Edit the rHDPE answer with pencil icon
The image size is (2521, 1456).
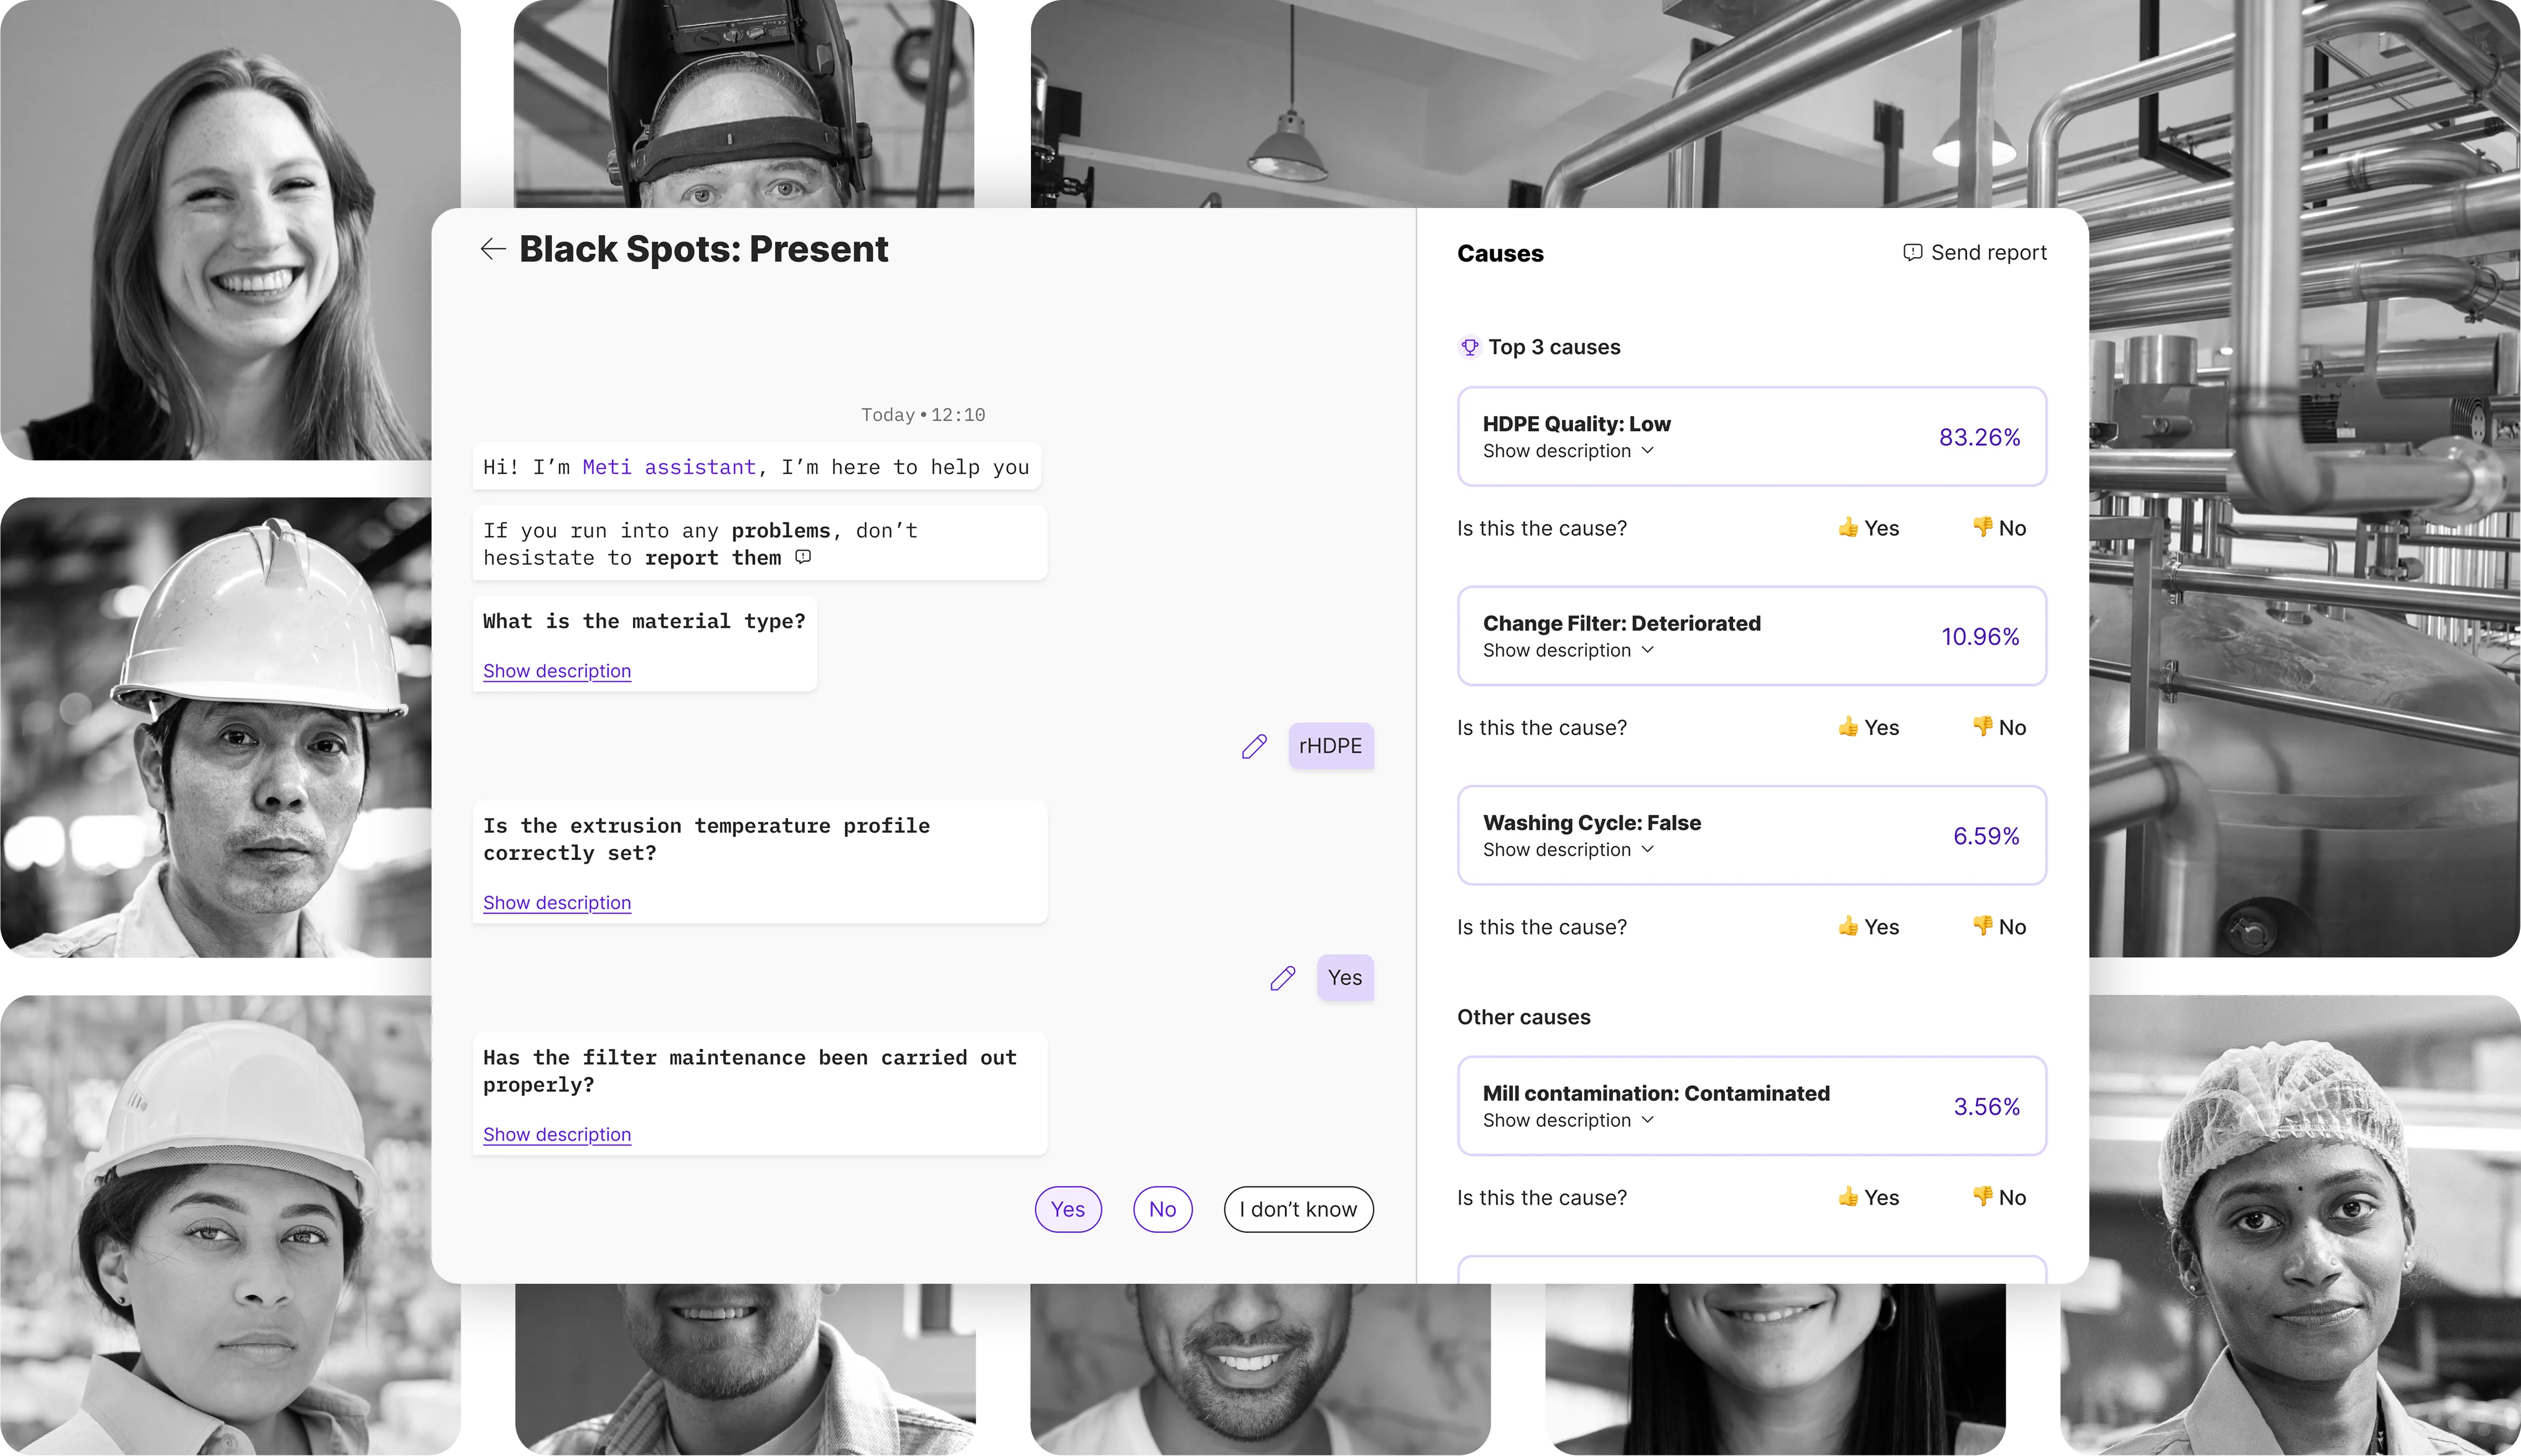[1254, 746]
